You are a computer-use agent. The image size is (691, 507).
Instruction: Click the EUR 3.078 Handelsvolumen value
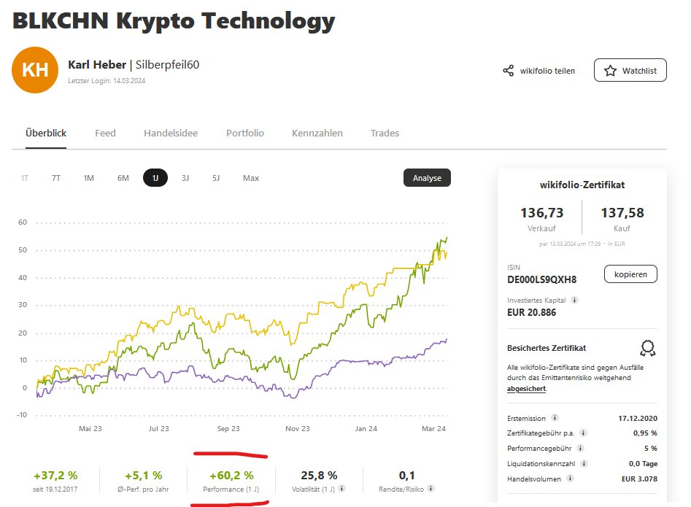639,479
